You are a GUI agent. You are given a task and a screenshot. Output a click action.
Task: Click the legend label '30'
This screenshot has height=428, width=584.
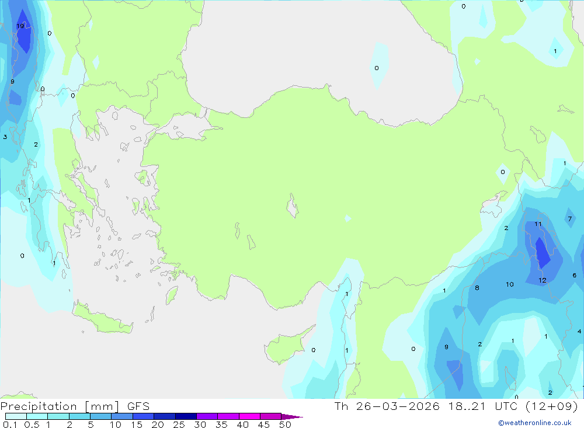200,424
